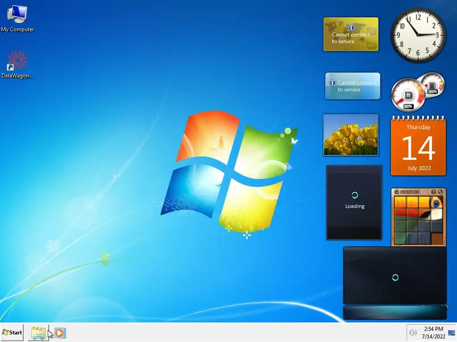Screen dimensions: 457x342
Task: Open the Start menu
Action: pos(12,332)
